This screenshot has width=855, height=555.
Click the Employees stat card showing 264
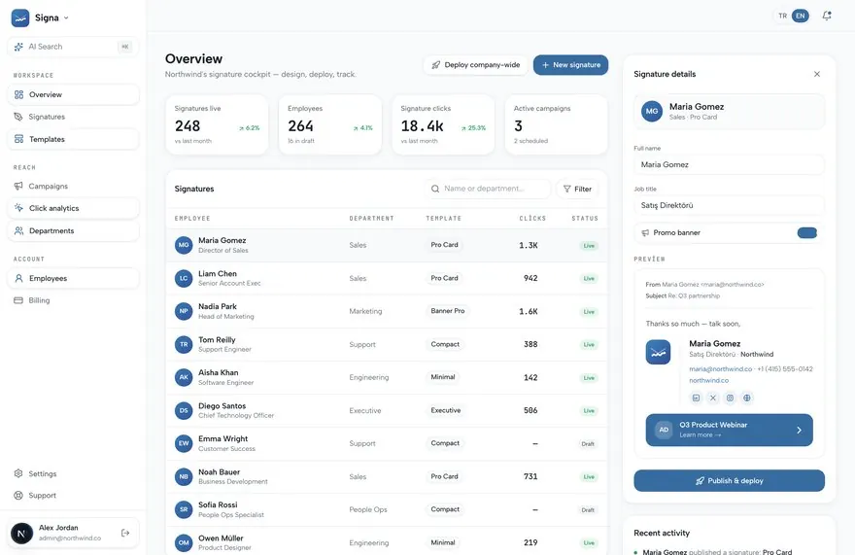[x=330, y=125]
